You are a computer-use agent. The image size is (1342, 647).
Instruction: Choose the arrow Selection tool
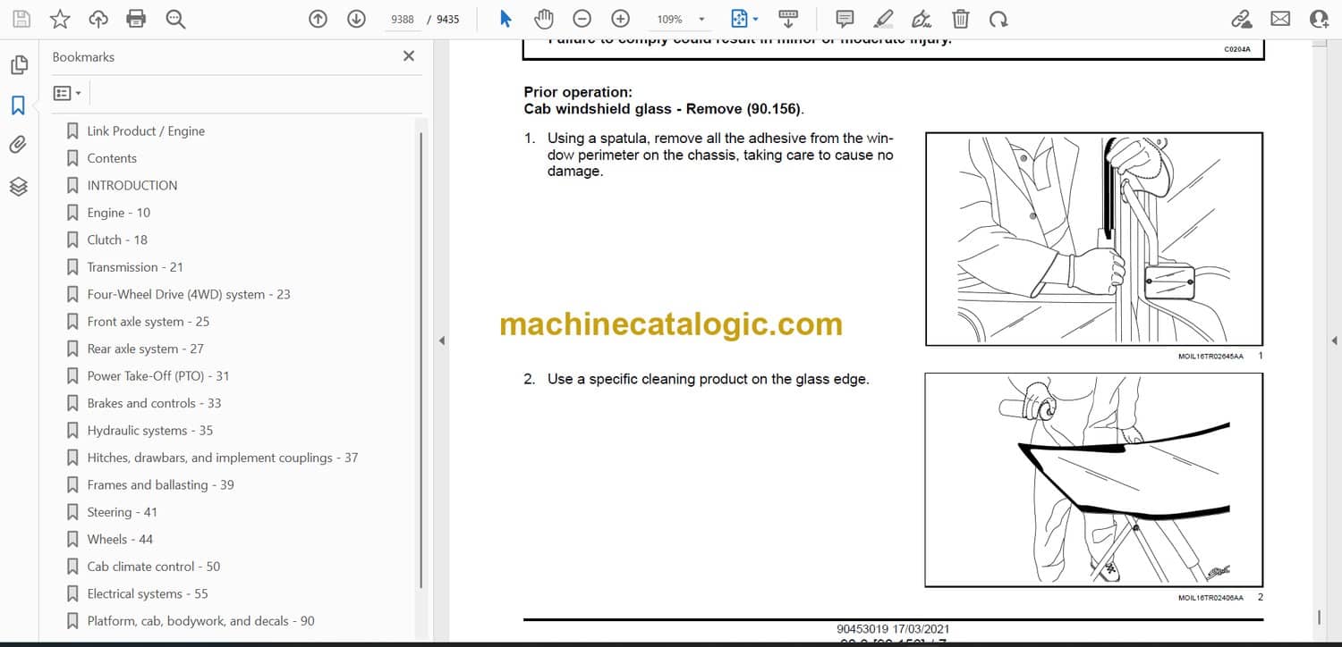[505, 19]
